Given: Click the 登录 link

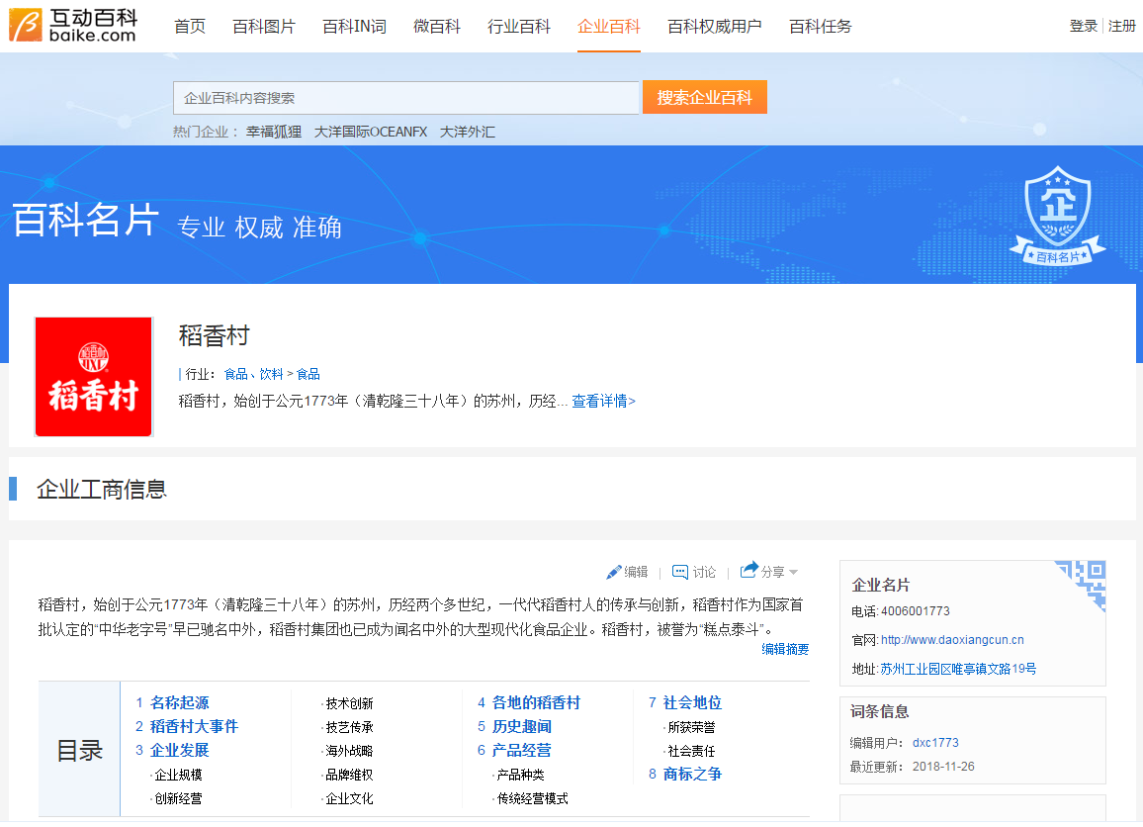Looking at the screenshot, I should (x=1084, y=27).
